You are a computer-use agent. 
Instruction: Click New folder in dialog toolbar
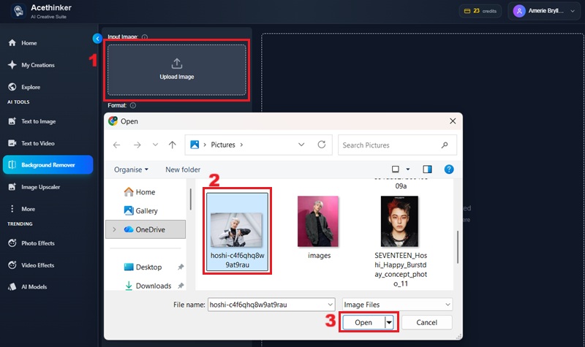pos(183,169)
